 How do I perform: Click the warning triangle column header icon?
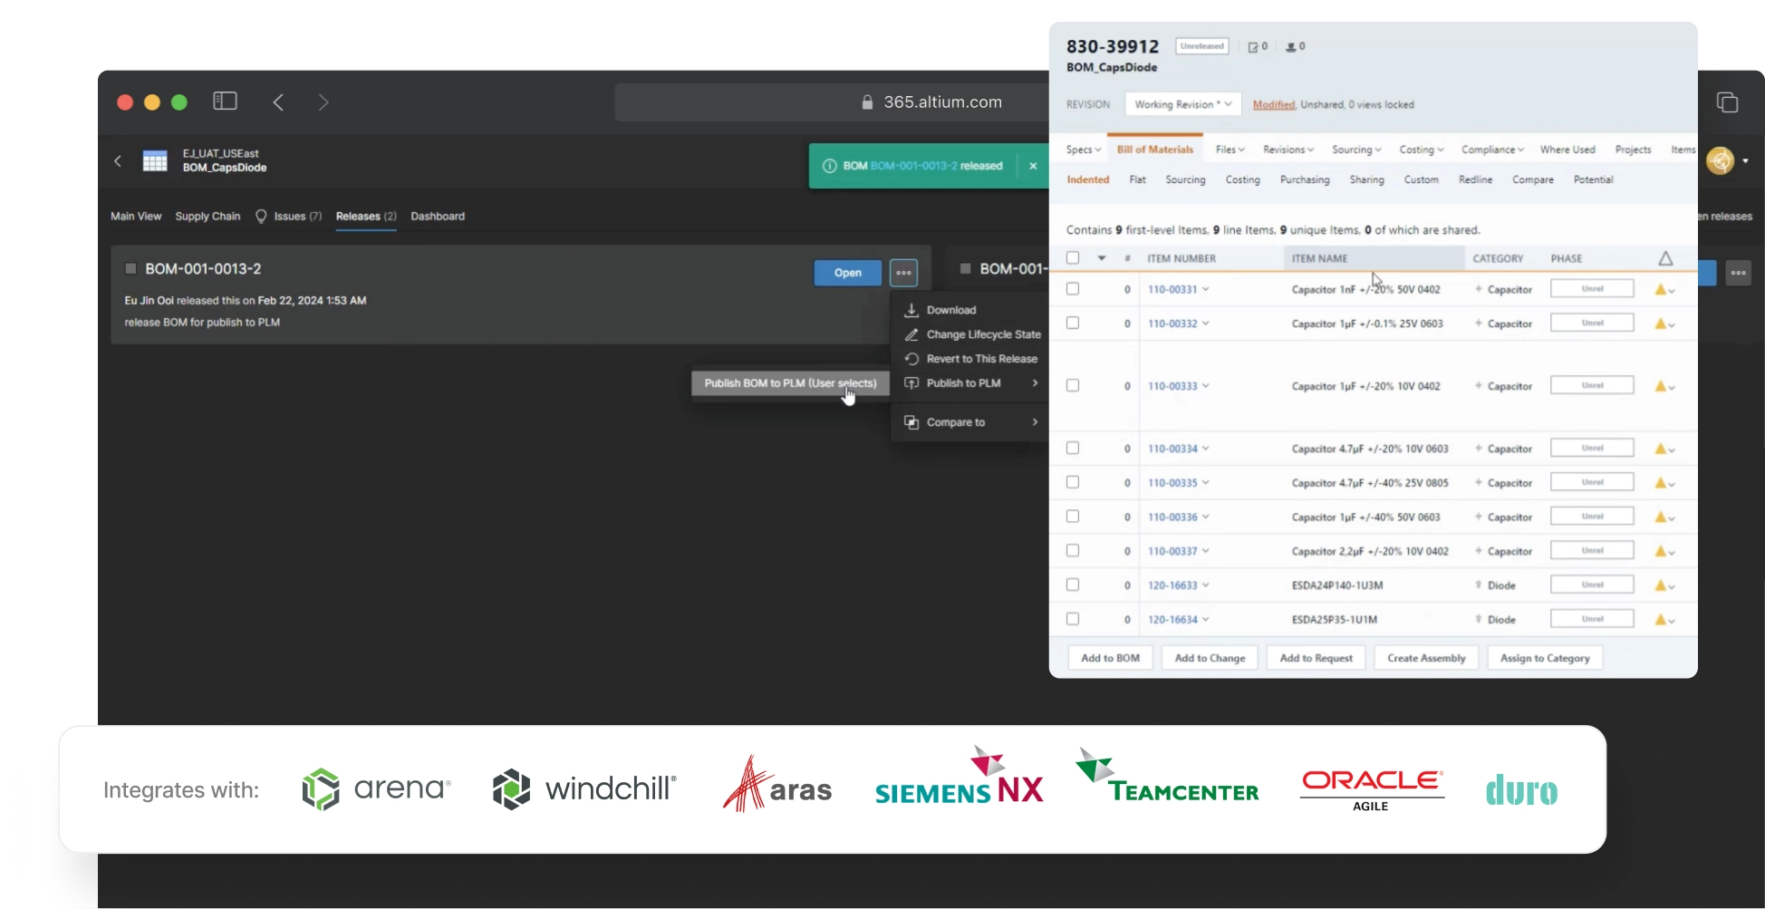pyautogui.click(x=1665, y=258)
